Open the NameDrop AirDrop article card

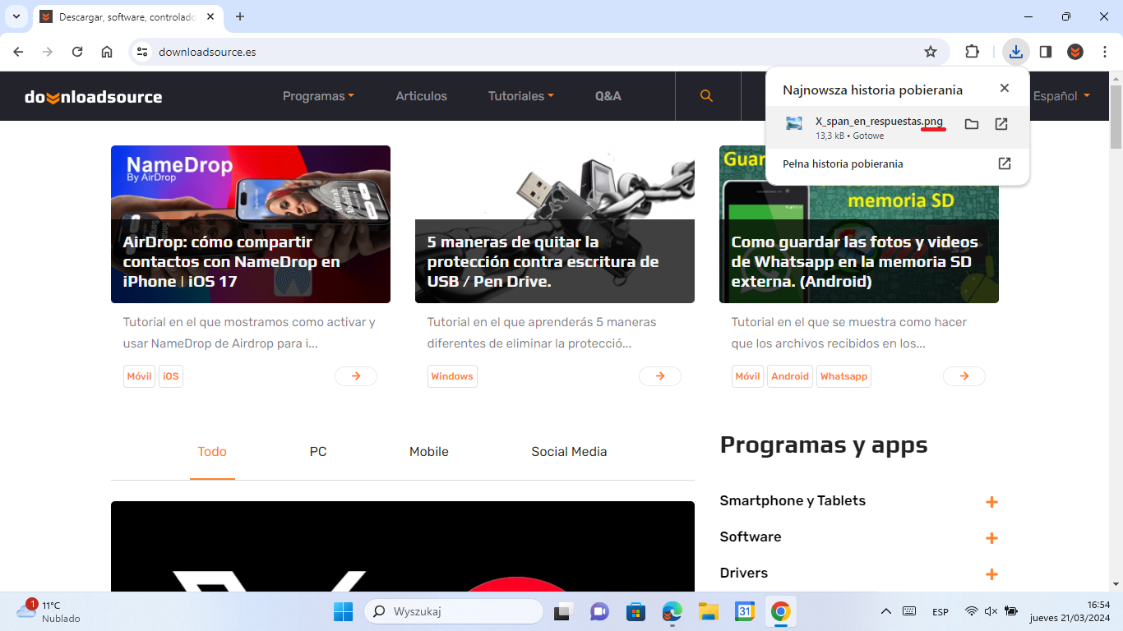tap(251, 224)
